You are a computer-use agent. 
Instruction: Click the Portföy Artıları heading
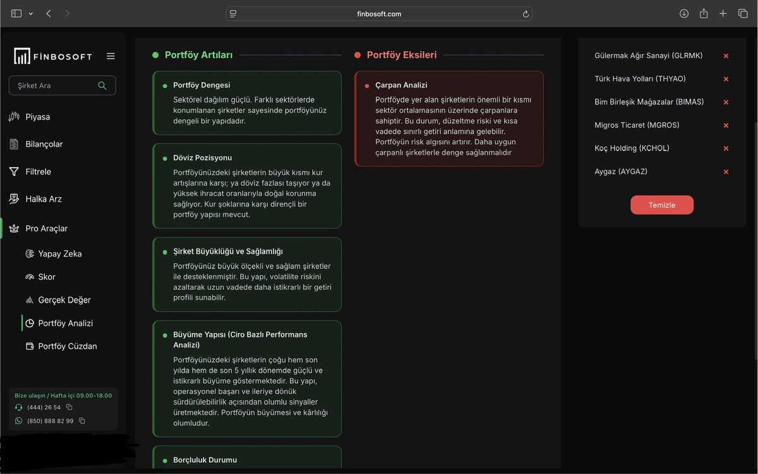(x=198, y=55)
